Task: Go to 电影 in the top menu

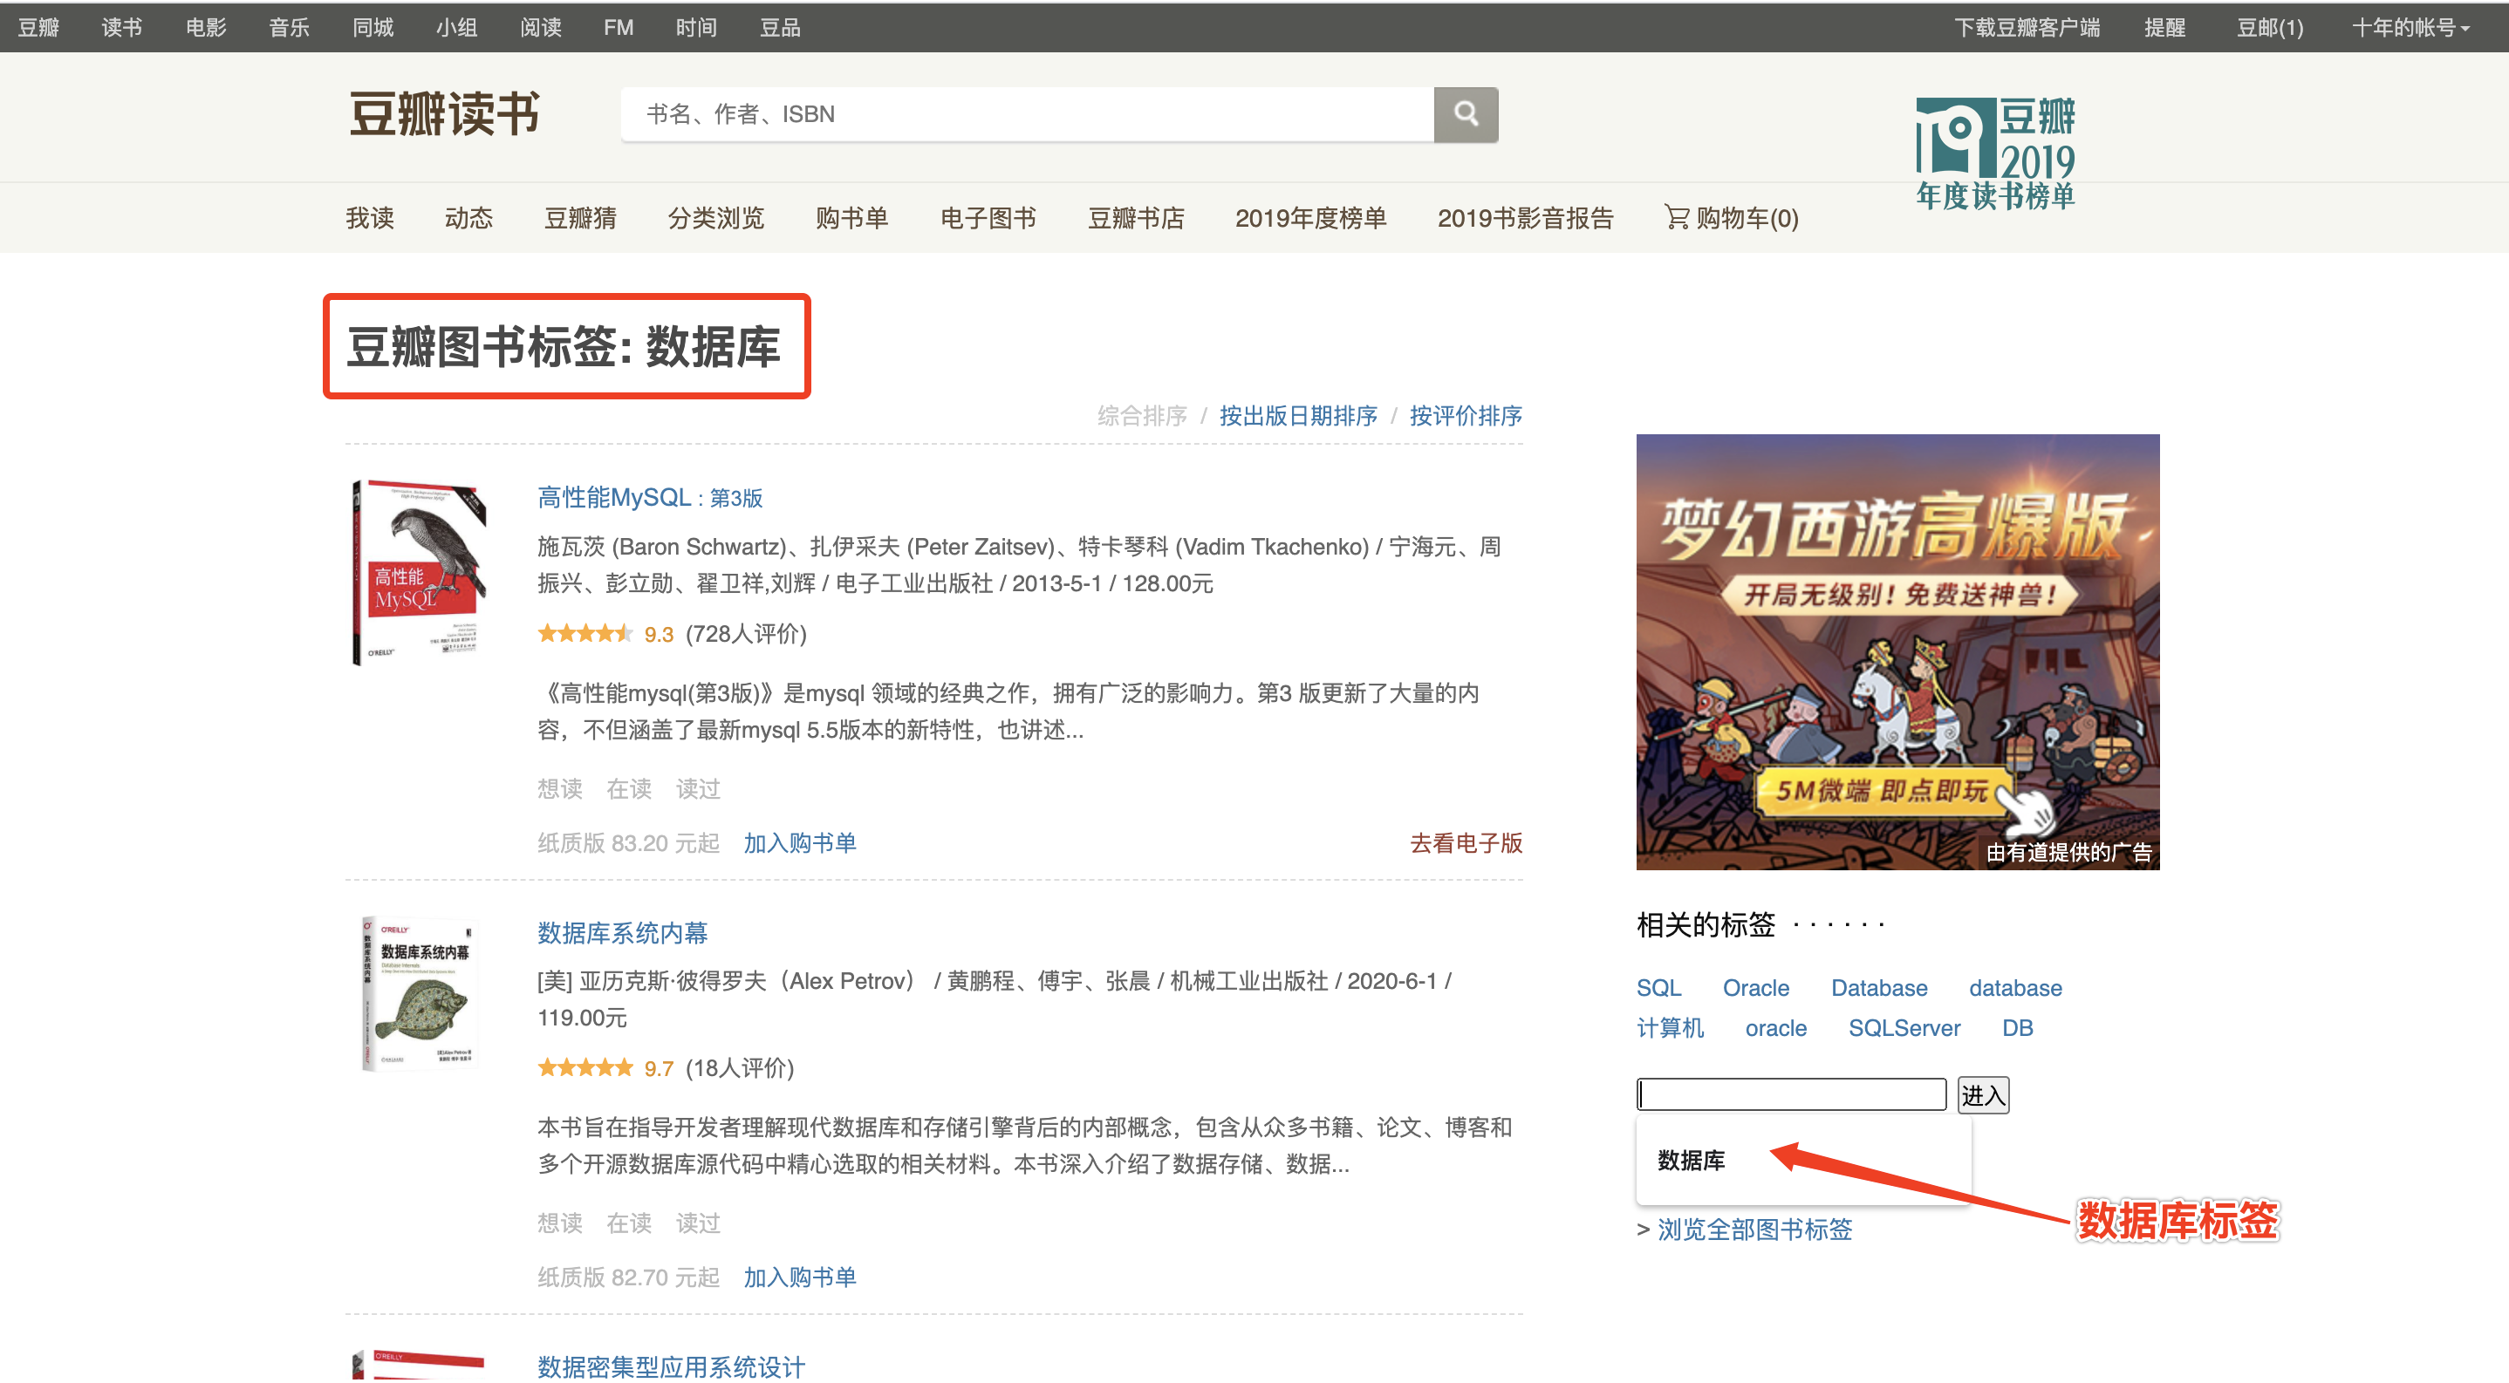Action: [x=206, y=27]
